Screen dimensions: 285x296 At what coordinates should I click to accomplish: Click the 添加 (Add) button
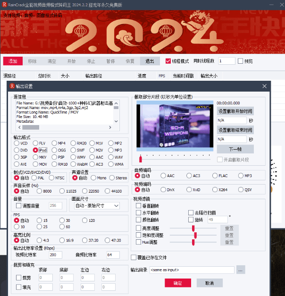click(13, 61)
